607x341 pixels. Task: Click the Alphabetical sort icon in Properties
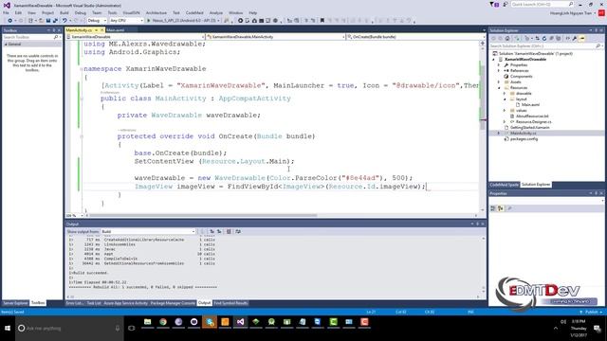pos(500,208)
